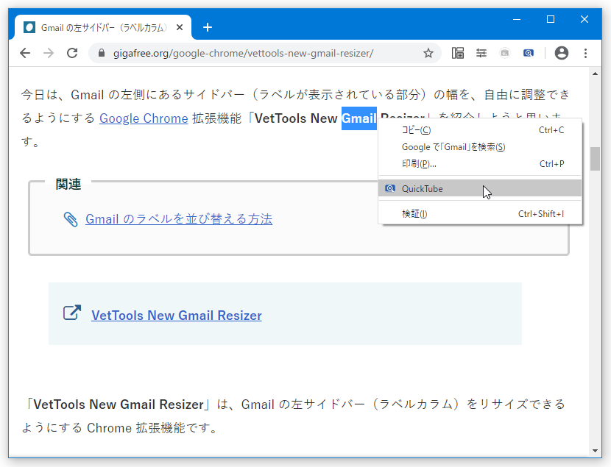Open the greyed-out round extension icon
This screenshot has width=611, height=467.
504,53
